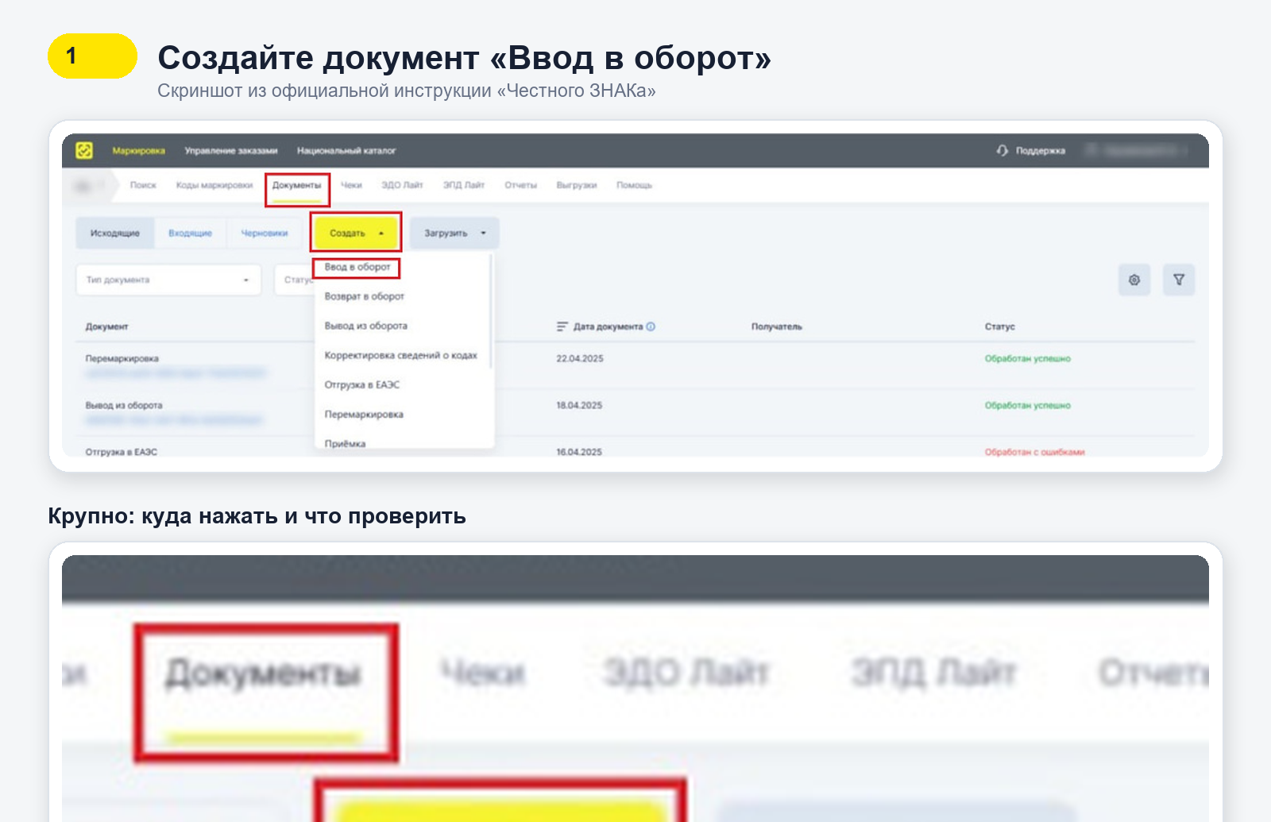Open the Помощь tab
1271x822 pixels.
click(634, 185)
